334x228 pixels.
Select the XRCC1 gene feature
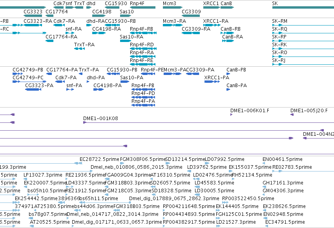pos(212,7)
